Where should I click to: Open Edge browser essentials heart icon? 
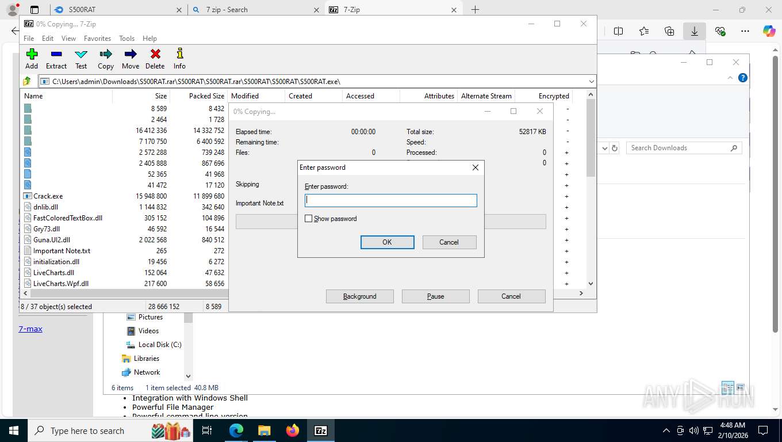(x=720, y=31)
